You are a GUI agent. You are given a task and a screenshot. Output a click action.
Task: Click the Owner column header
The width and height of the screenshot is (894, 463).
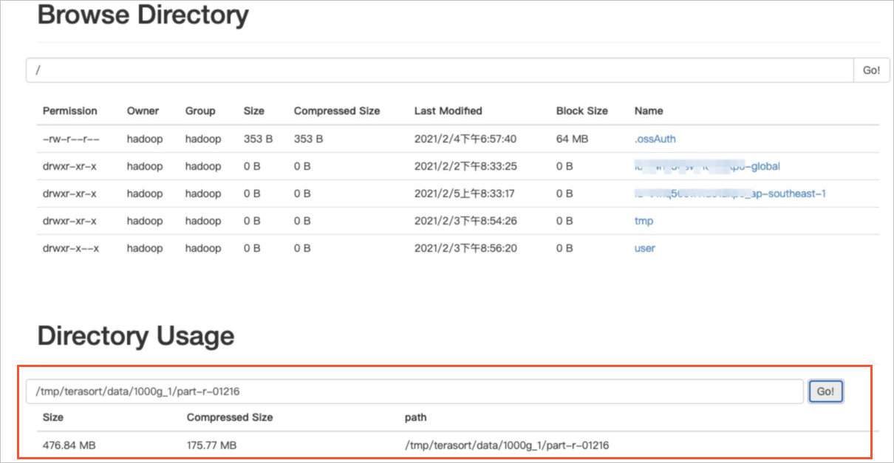click(143, 111)
